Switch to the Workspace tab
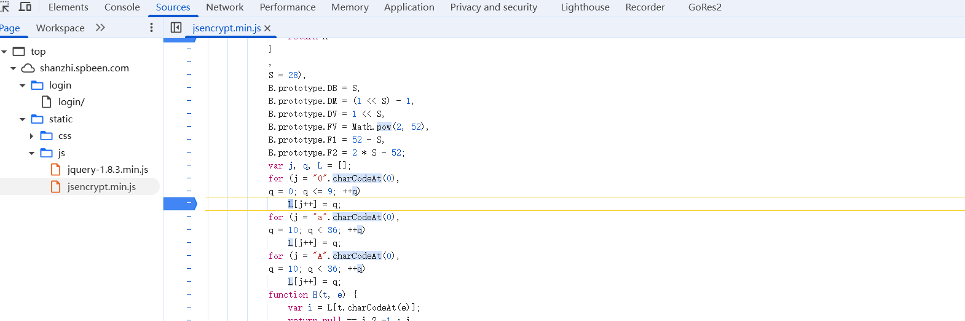Viewport: 965px width, 321px height. 60,28
